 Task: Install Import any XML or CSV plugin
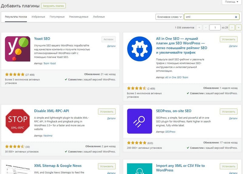229,166
